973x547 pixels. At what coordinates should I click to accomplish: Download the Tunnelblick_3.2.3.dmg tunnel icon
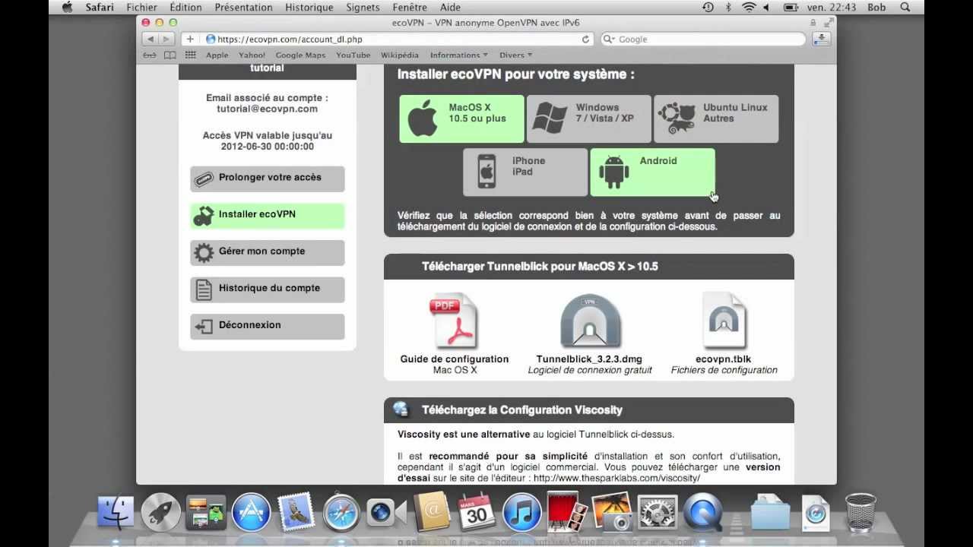point(590,321)
